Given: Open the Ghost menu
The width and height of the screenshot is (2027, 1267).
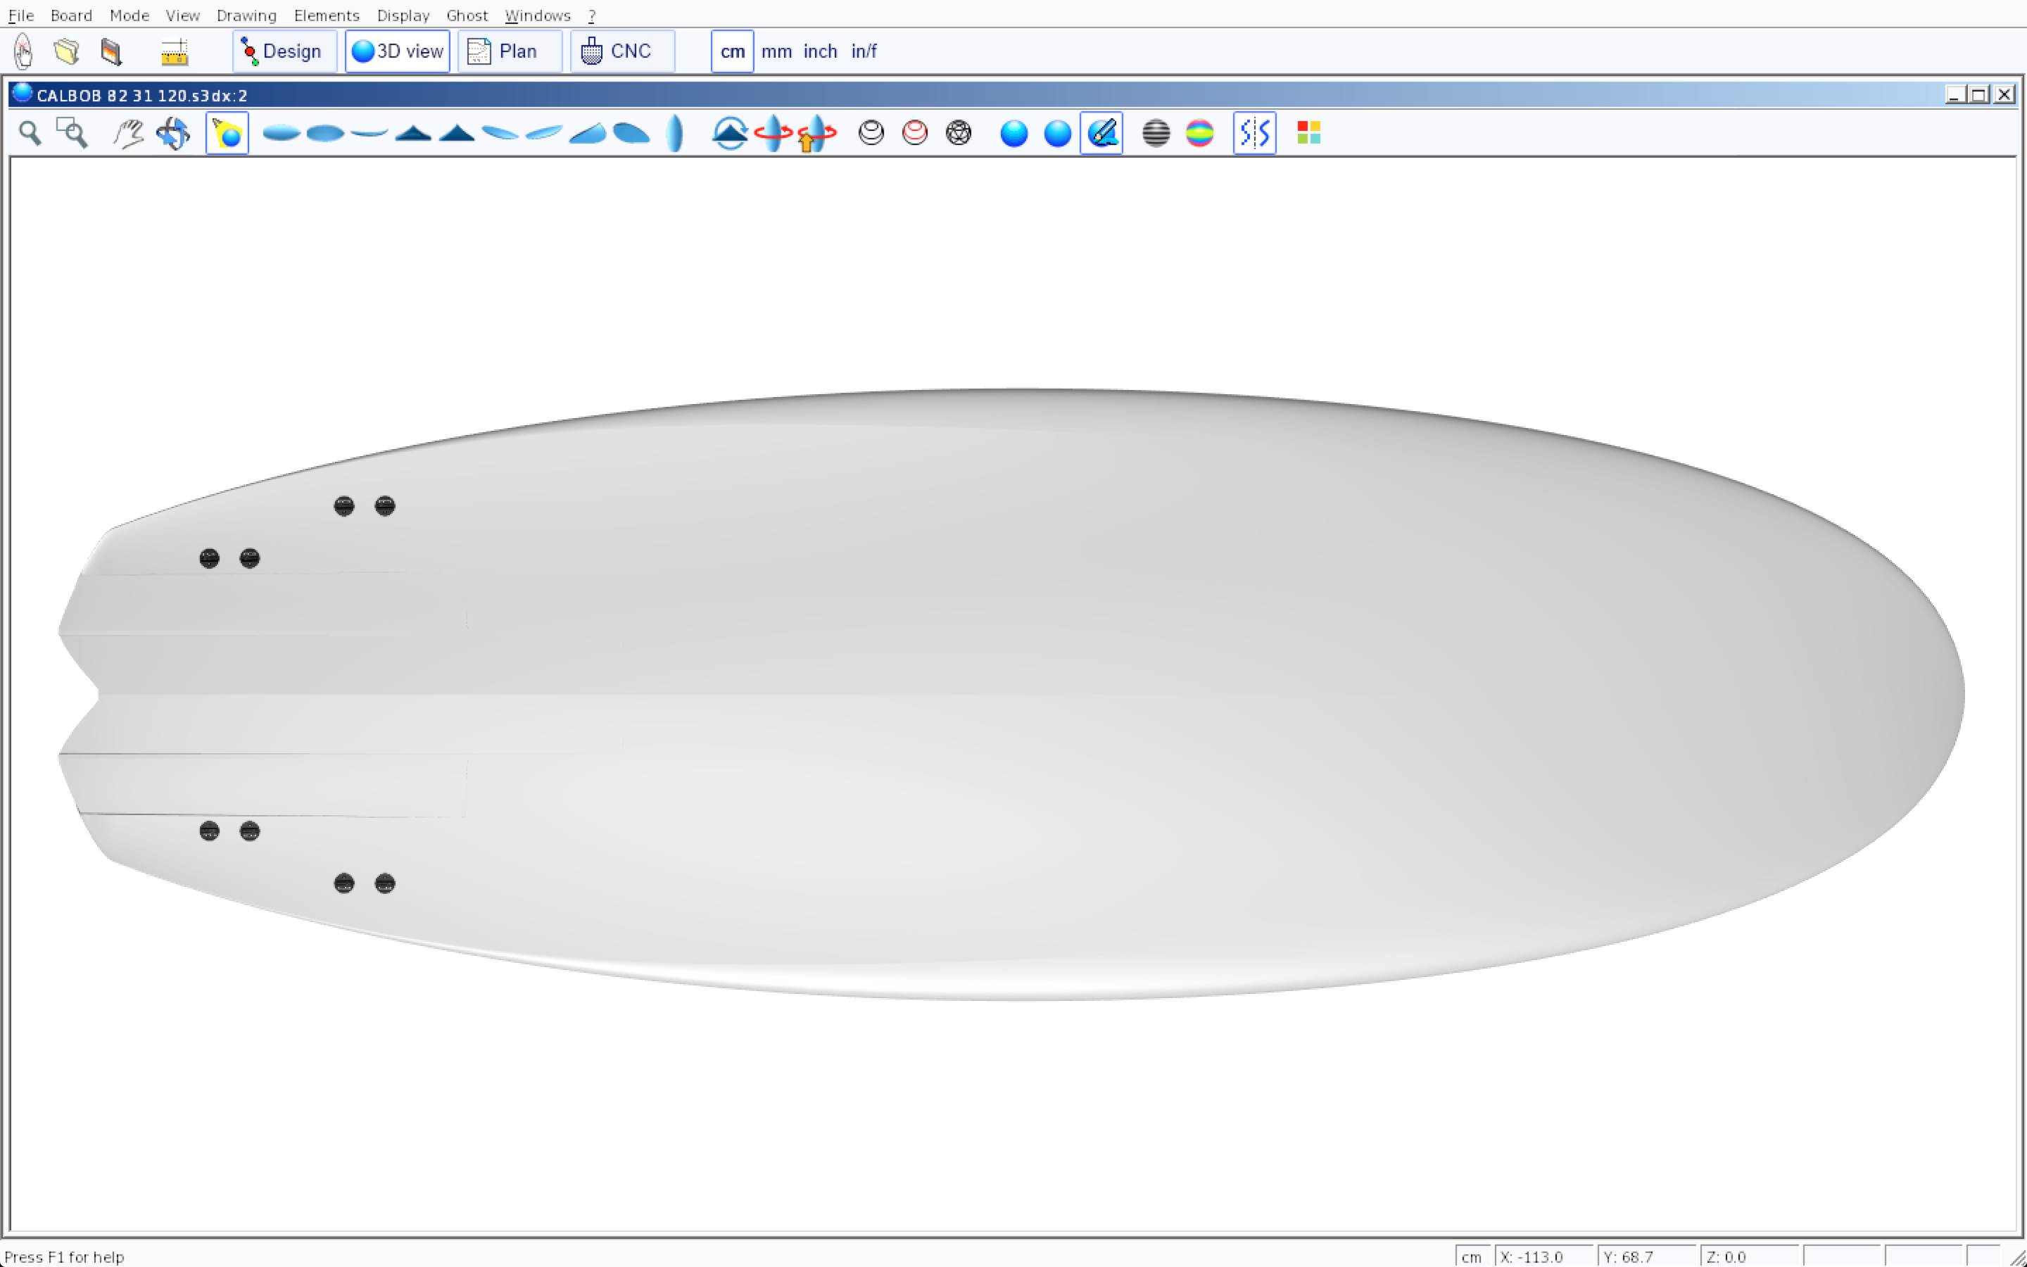Looking at the screenshot, I should click(x=467, y=15).
